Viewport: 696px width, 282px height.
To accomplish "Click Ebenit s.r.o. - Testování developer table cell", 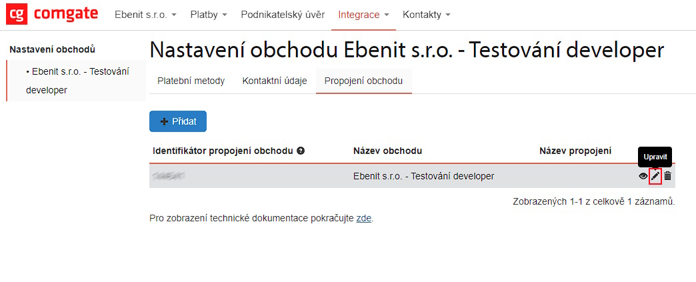I will pyautogui.click(x=423, y=176).
